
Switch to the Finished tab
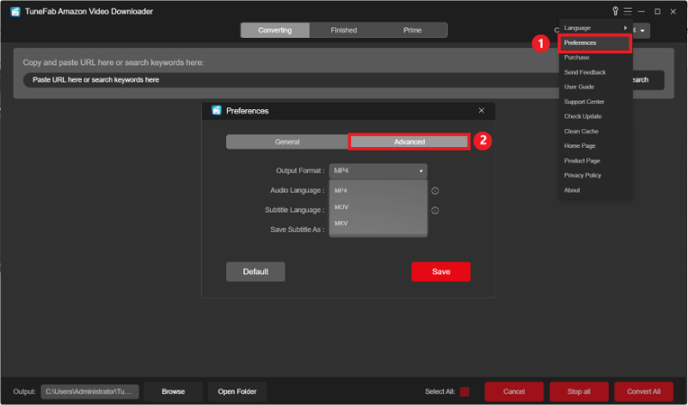point(343,30)
